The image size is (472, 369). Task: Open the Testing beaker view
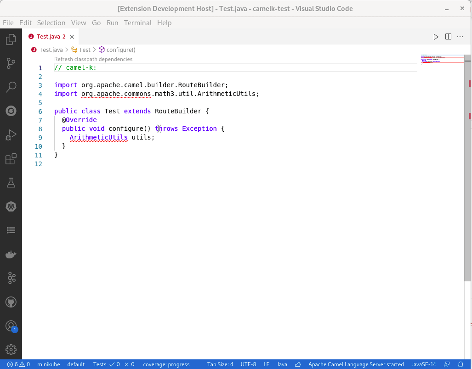pyautogui.click(x=11, y=183)
